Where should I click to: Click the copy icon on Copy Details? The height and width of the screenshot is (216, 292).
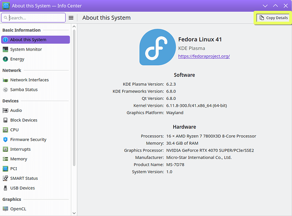(x=262, y=18)
